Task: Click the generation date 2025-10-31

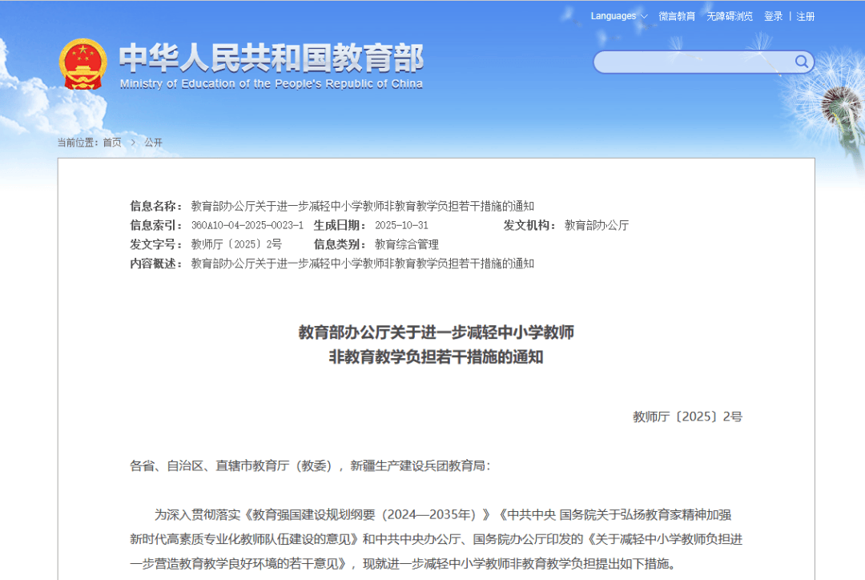Action: pyautogui.click(x=401, y=225)
